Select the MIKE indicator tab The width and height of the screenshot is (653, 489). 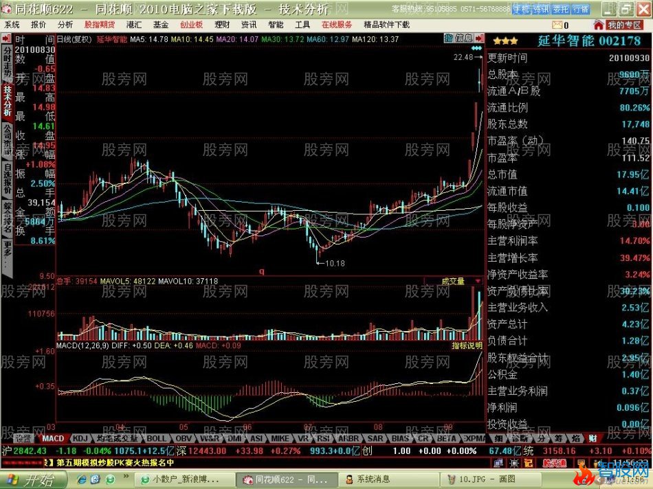280,438
